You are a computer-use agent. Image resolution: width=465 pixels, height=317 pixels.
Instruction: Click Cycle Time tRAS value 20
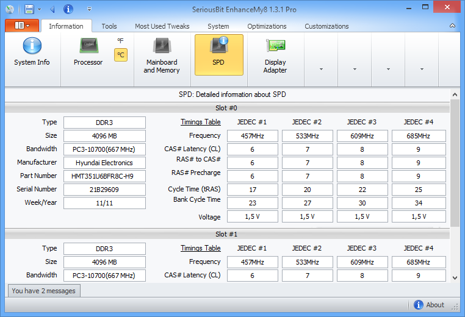point(307,190)
